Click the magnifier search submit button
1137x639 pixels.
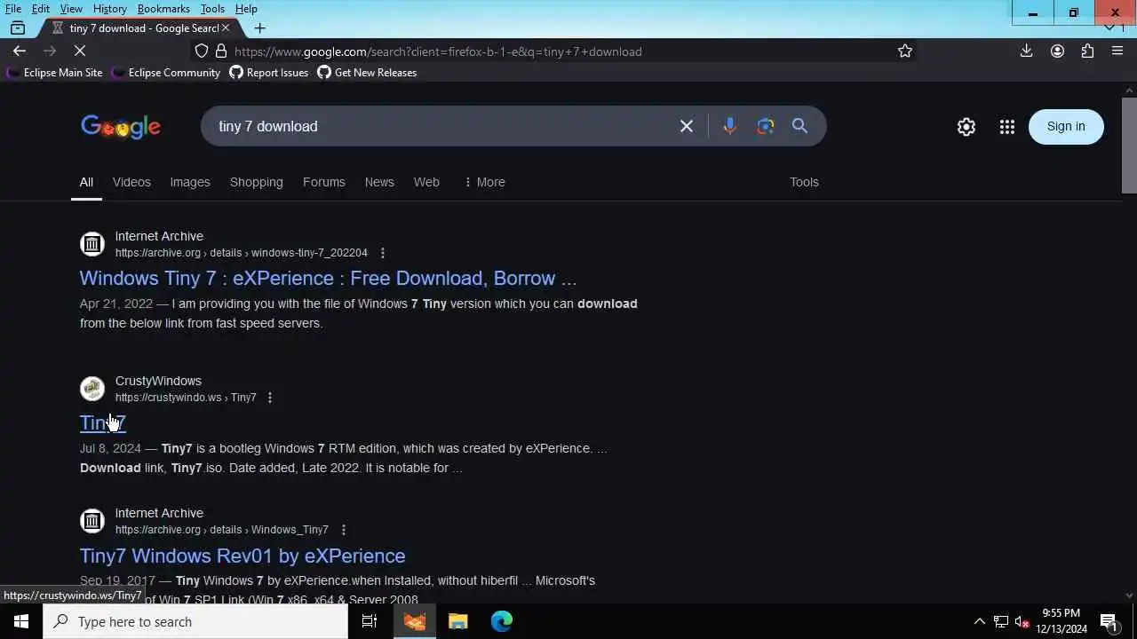tap(799, 126)
